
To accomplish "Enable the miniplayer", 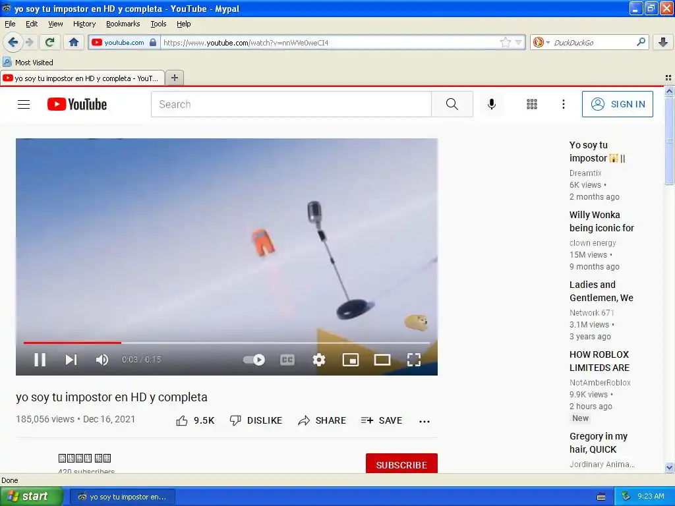I will coord(351,360).
